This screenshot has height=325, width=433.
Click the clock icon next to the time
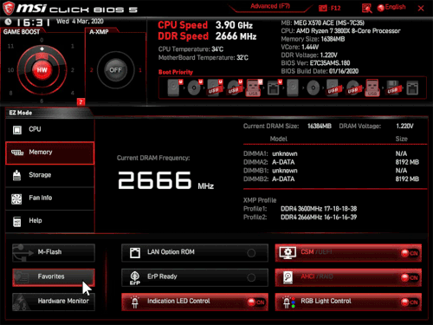pyautogui.click(x=9, y=22)
